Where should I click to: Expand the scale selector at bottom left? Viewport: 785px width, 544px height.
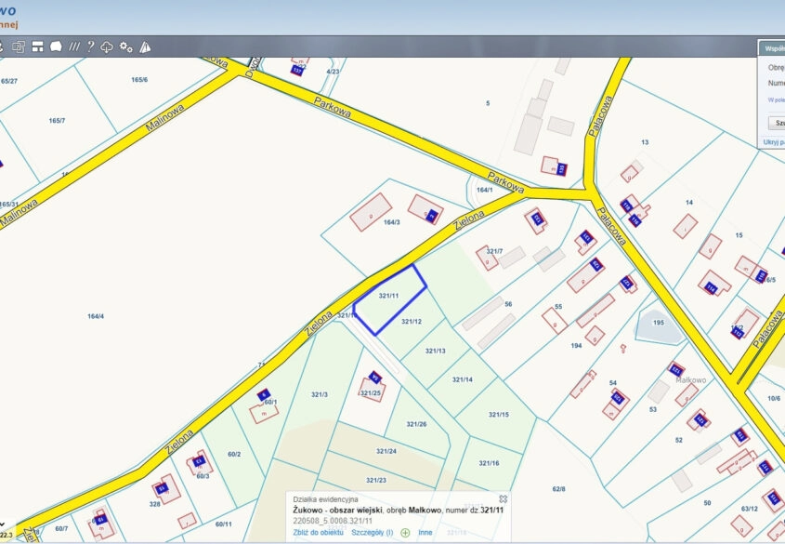pyautogui.click(x=4, y=525)
